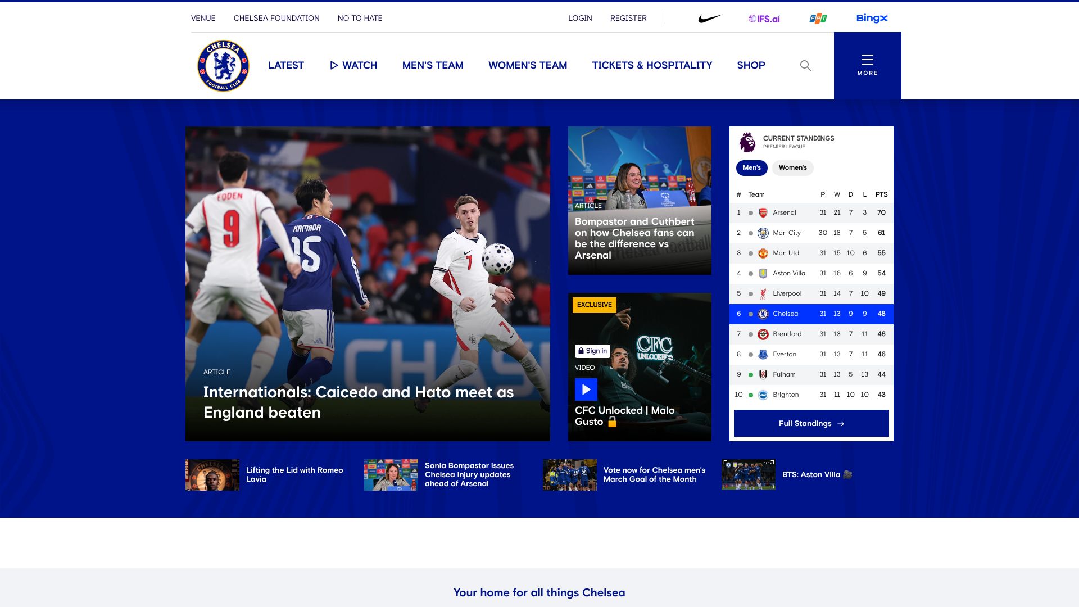Click Sign in on exclusive video
Viewport: 1079px width, 607px height.
click(x=592, y=351)
